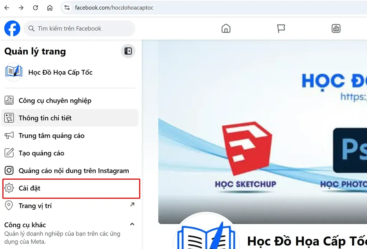Open the Pages flag icon
Screen dimensions: 367x249
pyautogui.click(x=281, y=29)
